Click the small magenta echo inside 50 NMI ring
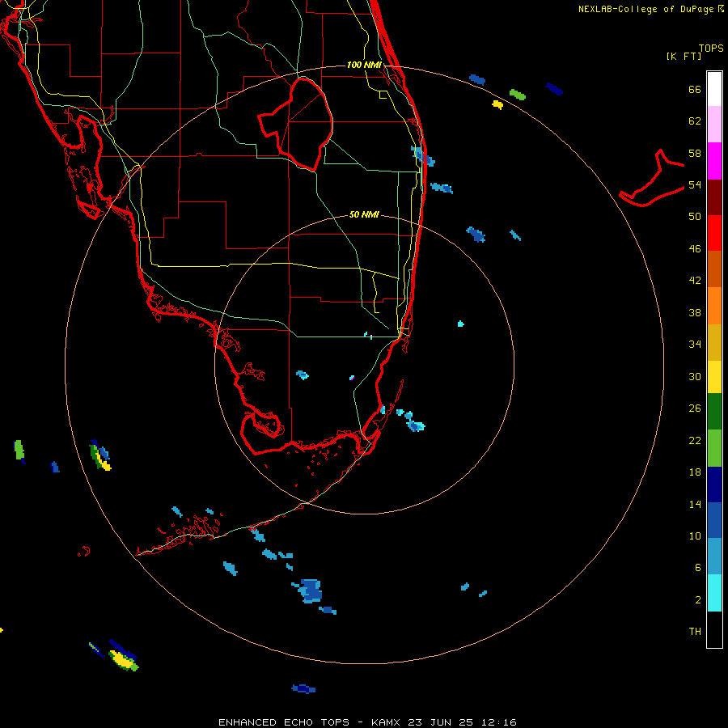The height and width of the screenshot is (728, 728). tap(352, 378)
